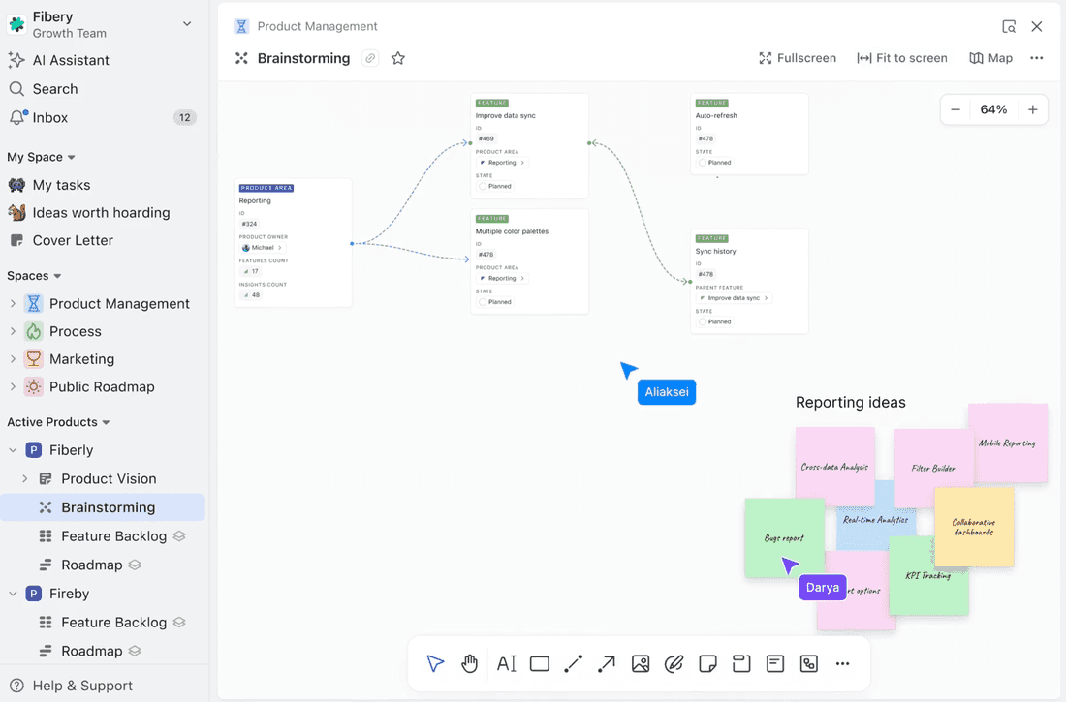Open the Image insert tool

pos(641,663)
